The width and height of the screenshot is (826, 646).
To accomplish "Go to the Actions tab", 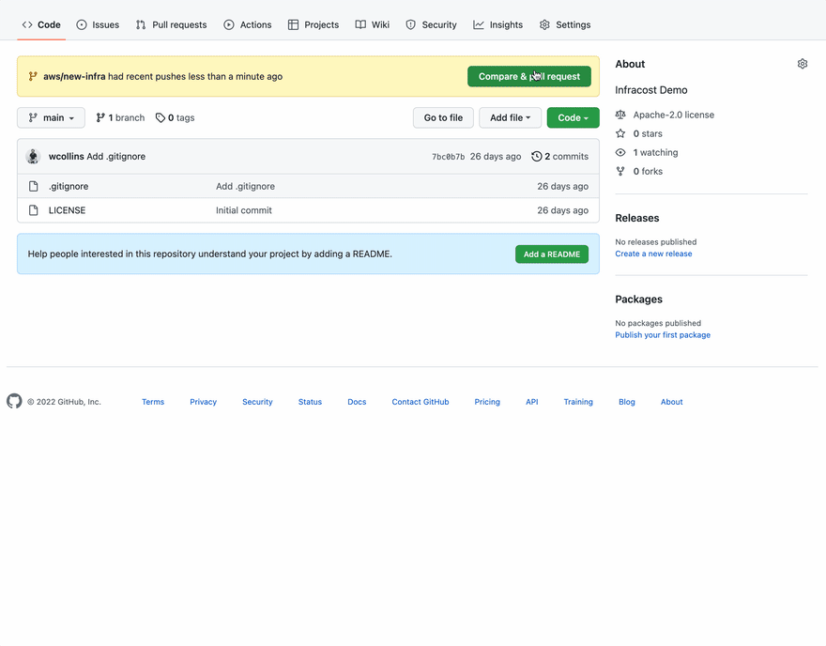I will 248,24.
